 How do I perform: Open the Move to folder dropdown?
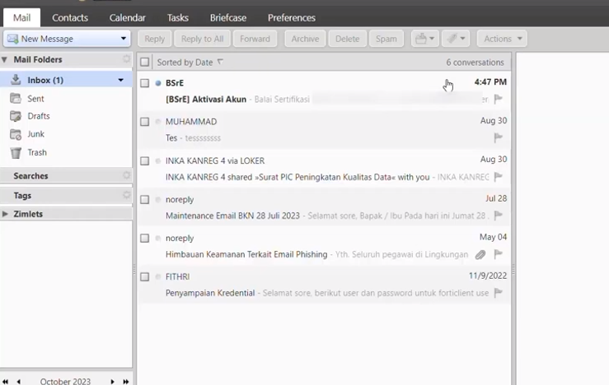425,39
